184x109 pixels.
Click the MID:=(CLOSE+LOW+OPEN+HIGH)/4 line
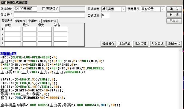pyautogui.click(x=29, y=57)
